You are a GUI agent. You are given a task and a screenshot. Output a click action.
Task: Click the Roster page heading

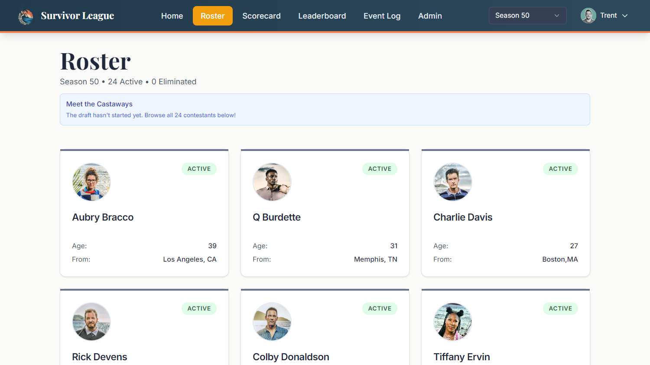click(x=95, y=61)
